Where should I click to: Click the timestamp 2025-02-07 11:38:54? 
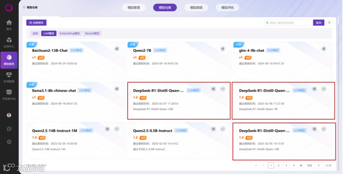[165, 104]
